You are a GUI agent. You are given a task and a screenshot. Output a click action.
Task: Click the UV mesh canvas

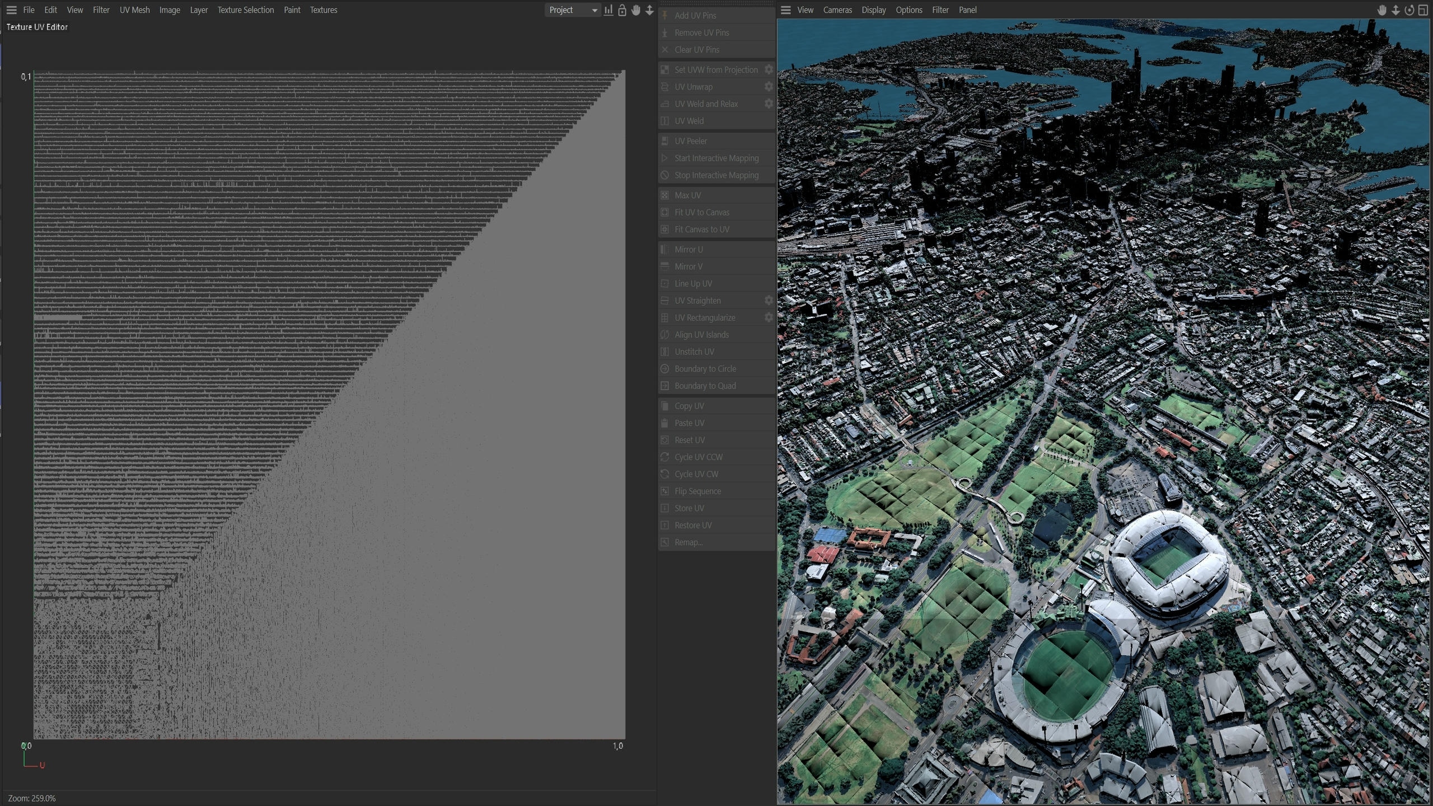click(x=329, y=405)
